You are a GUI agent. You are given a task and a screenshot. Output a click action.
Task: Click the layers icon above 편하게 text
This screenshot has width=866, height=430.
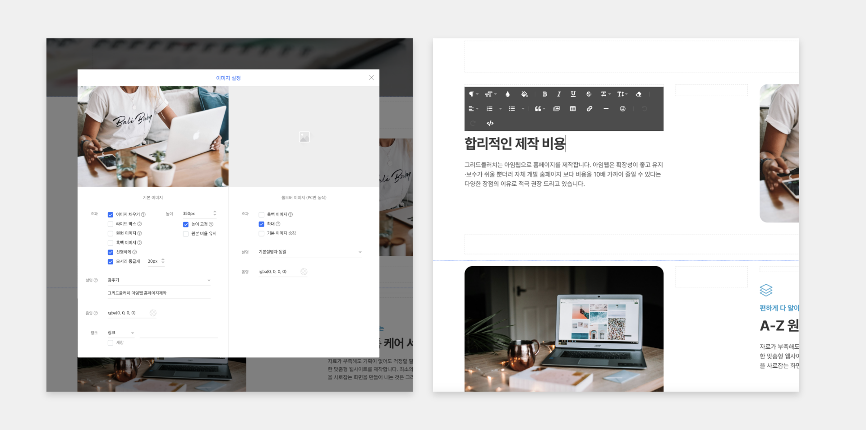[x=766, y=290]
